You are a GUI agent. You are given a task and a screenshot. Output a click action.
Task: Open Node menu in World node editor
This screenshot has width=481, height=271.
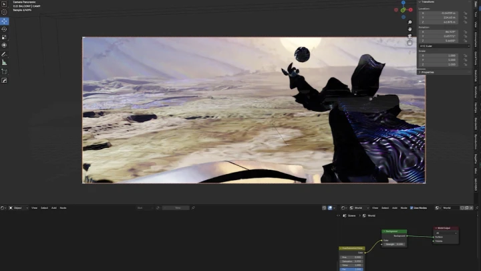[x=404, y=208]
